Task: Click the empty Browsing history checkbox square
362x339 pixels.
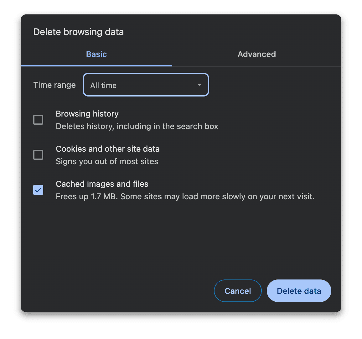Action: [x=38, y=120]
